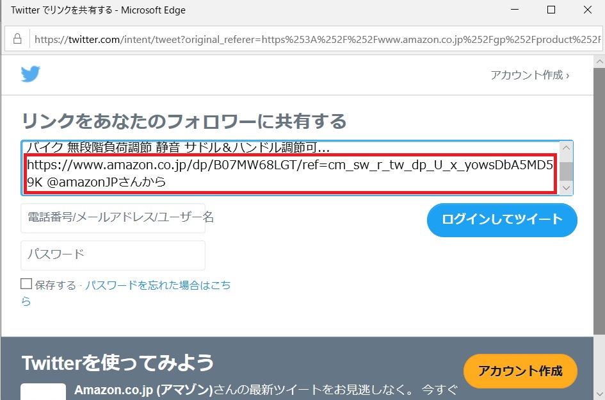Click the Twitterを使ってみよう heading
The image size is (605, 400).
[x=118, y=363]
